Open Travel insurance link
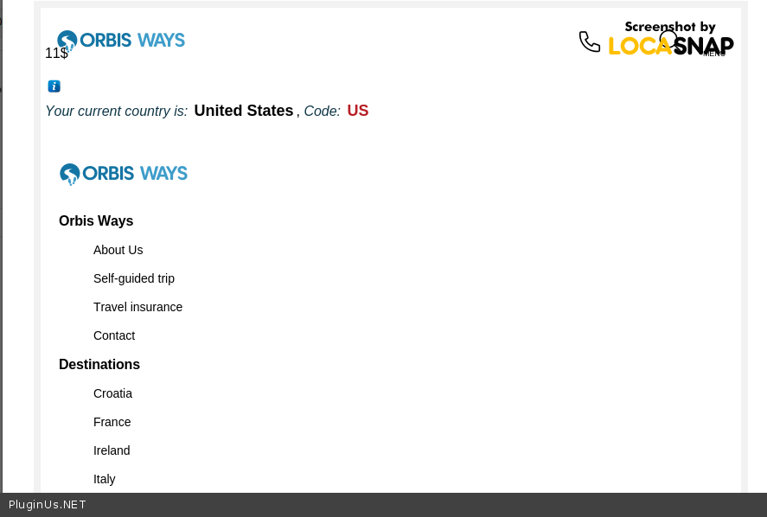This screenshot has width=767, height=517. [137, 307]
